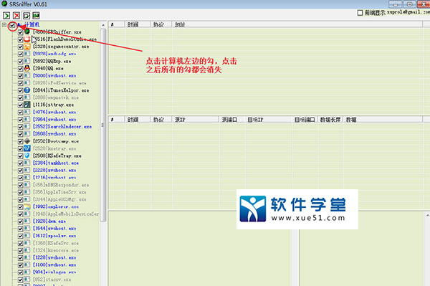Viewport: 430px width, 286px height.
Task: Click the 地址 column header
Action: [297, 24]
